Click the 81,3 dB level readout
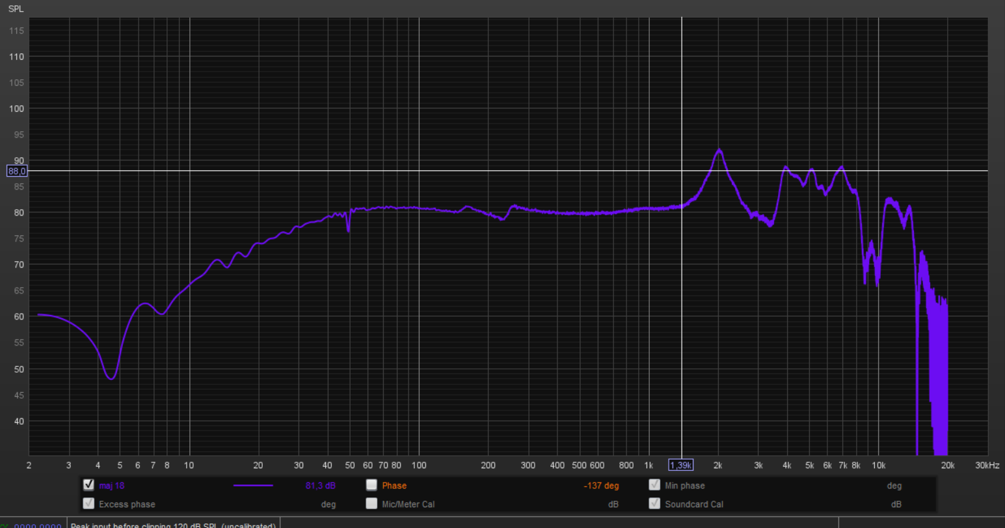 [321, 485]
